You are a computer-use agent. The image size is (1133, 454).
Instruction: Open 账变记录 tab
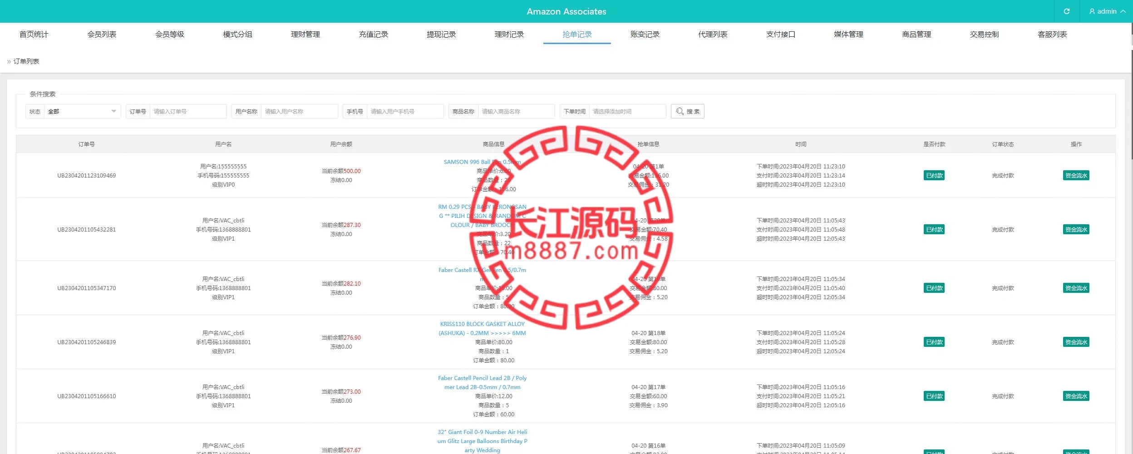click(x=645, y=35)
